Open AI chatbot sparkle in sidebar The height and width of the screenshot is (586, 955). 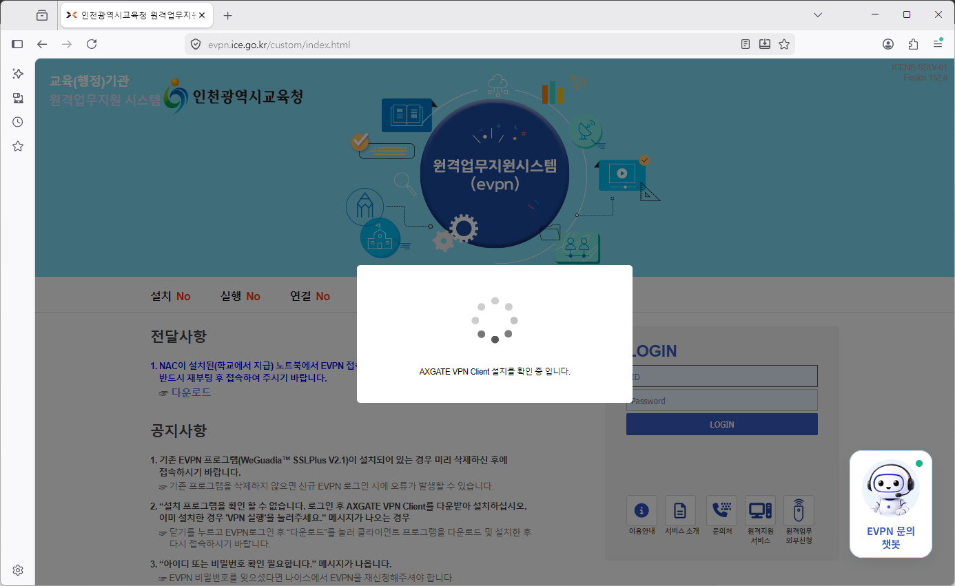click(18, 74)
